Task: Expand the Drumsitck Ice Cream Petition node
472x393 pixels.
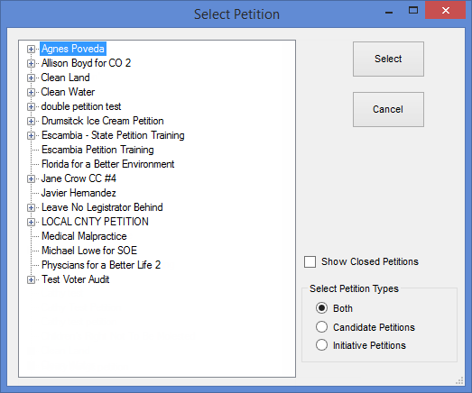Action: click(31, 121)
